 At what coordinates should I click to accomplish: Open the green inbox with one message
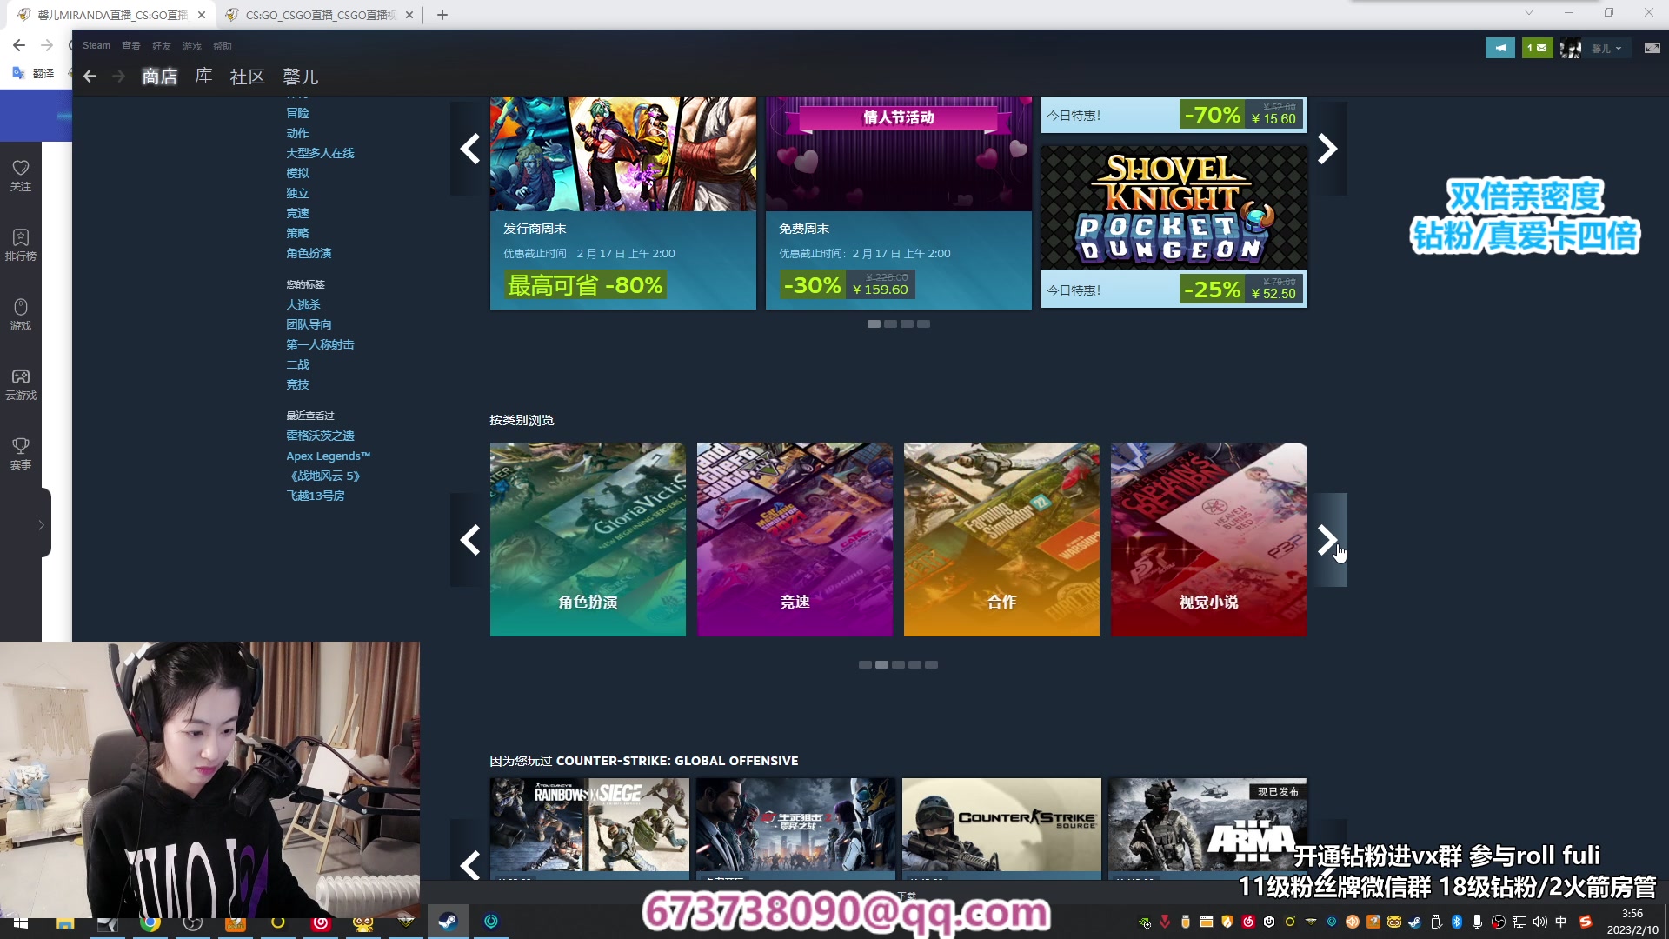(x=1537, y=48)
